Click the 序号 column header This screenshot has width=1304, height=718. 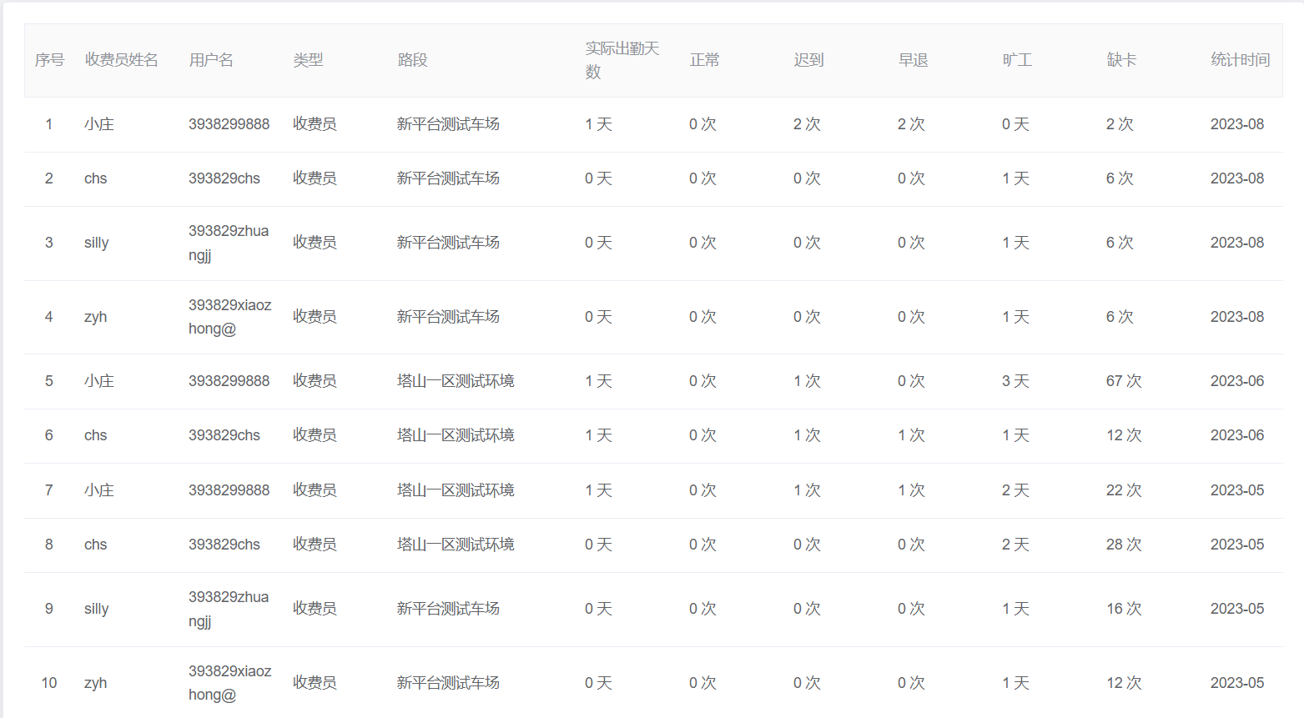[49, 60]
